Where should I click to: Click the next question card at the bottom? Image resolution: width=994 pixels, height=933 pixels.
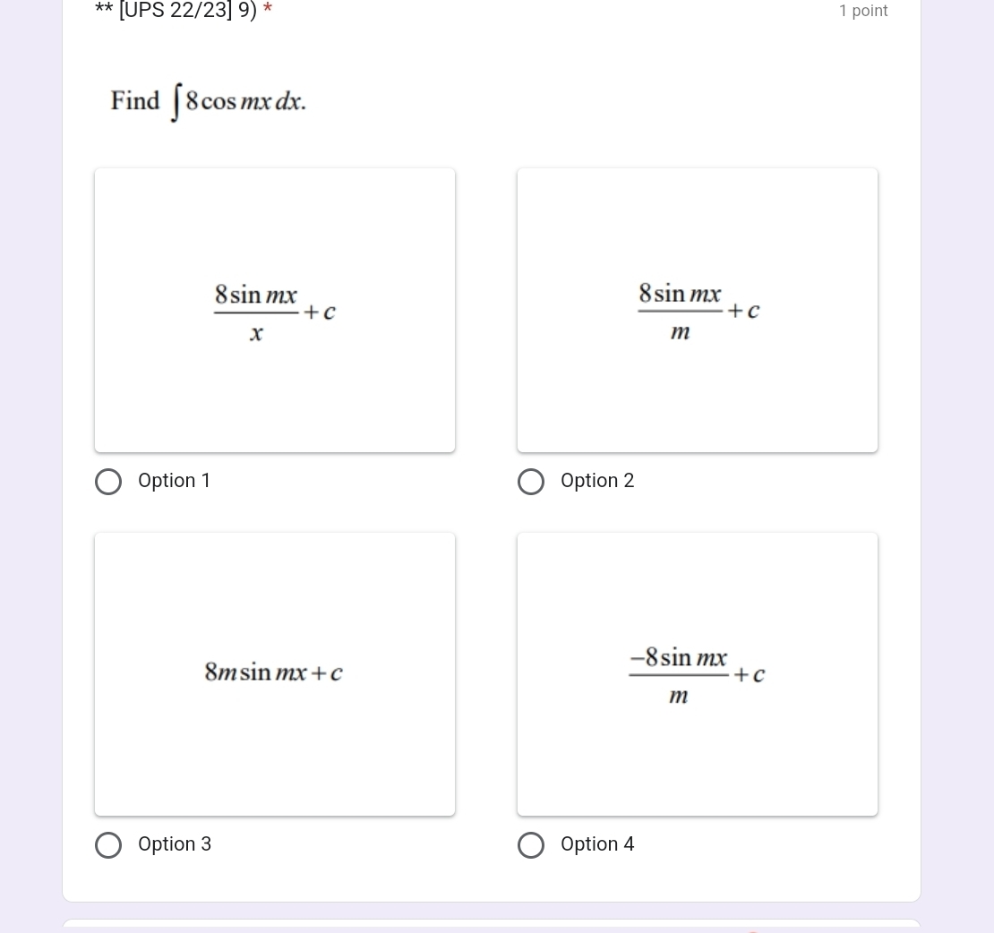click(492, 926)
